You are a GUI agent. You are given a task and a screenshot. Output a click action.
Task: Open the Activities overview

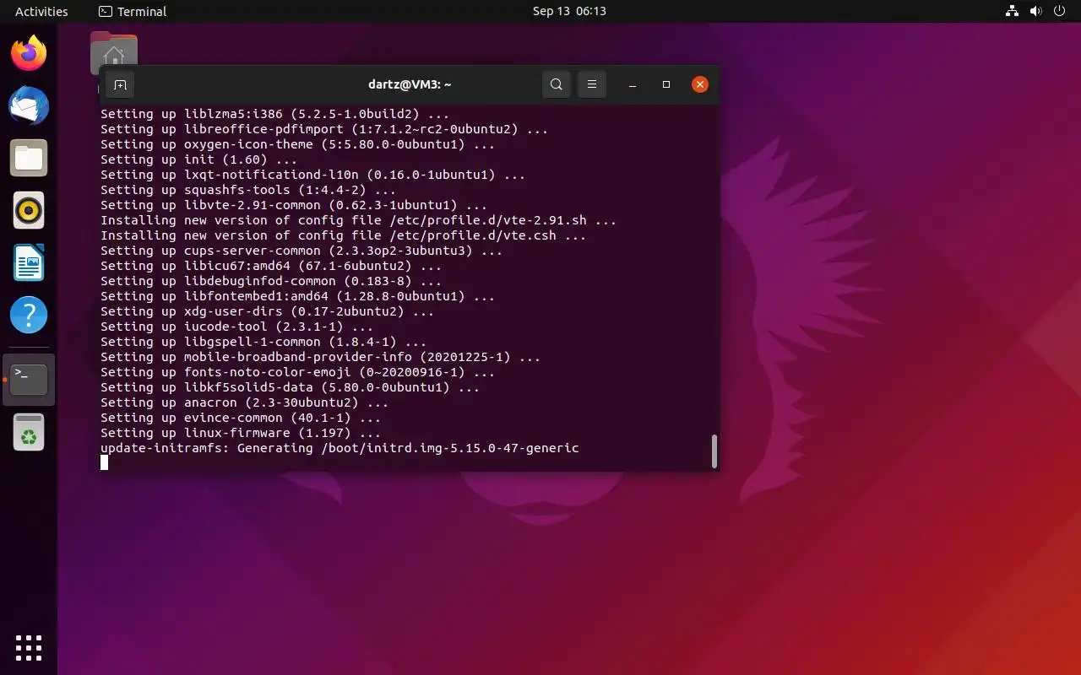click(x=41, y=12)
